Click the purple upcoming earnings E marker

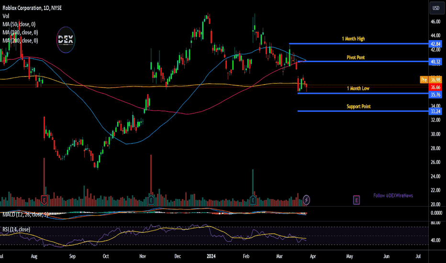(x=357, y=200)
